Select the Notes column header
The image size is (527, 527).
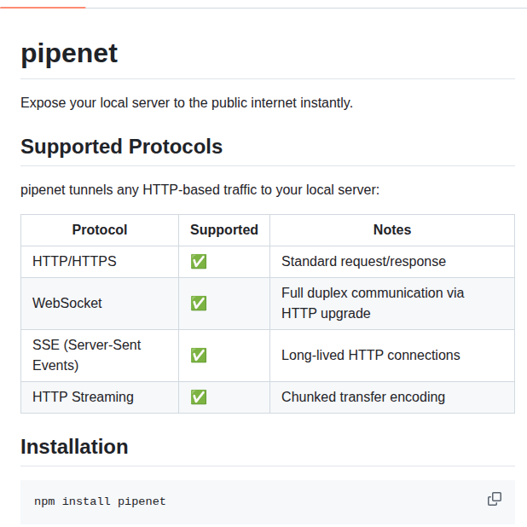point(392,230)
